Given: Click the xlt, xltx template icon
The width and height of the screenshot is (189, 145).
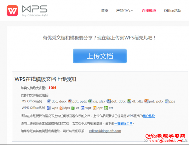Looking at the screenshot, I should click(x=129, y=101).
